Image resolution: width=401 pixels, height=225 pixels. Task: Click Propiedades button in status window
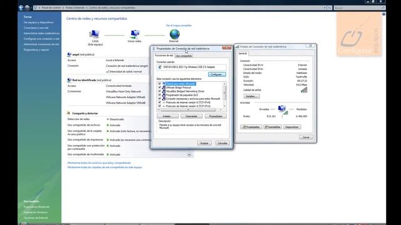(251, 127)
